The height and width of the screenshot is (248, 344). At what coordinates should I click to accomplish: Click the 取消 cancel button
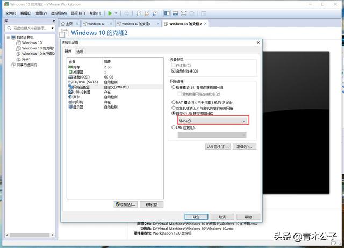click(222, 217)
